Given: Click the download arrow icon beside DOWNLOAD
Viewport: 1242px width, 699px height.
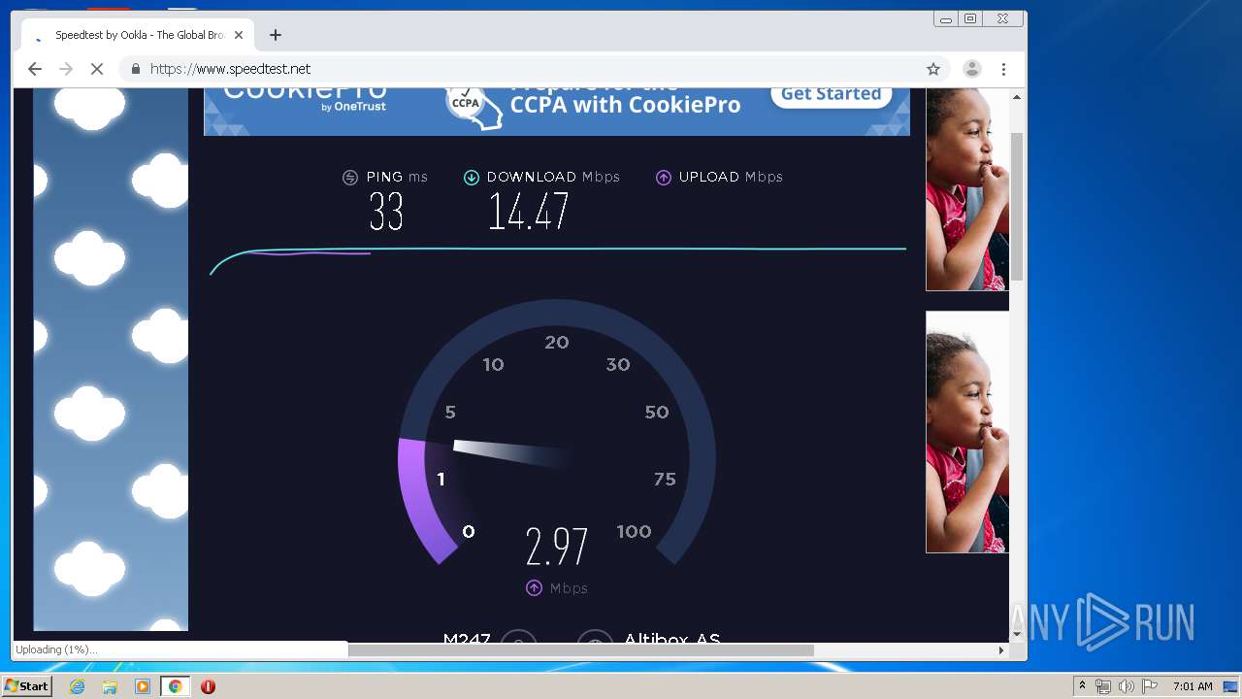Looking at the screenshot, I should pos(472,178).
